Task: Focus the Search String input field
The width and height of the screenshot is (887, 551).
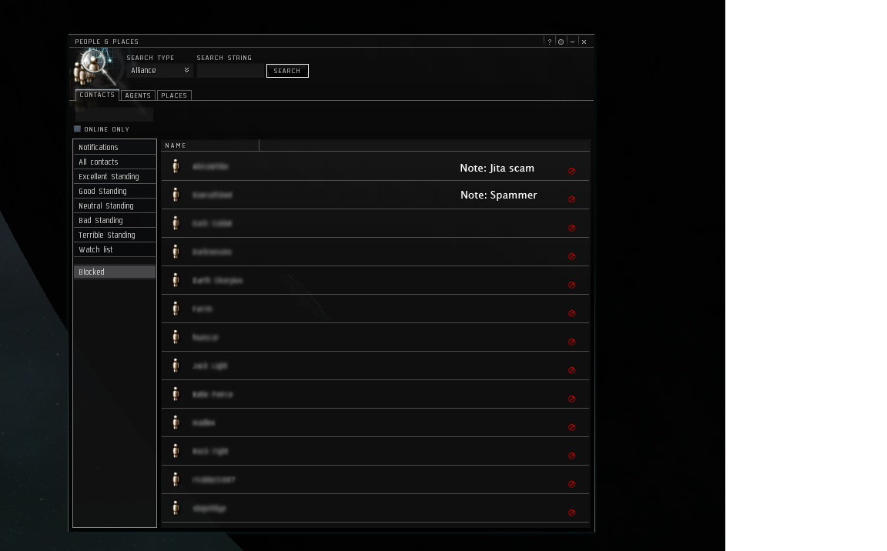Action: (231, 71)
